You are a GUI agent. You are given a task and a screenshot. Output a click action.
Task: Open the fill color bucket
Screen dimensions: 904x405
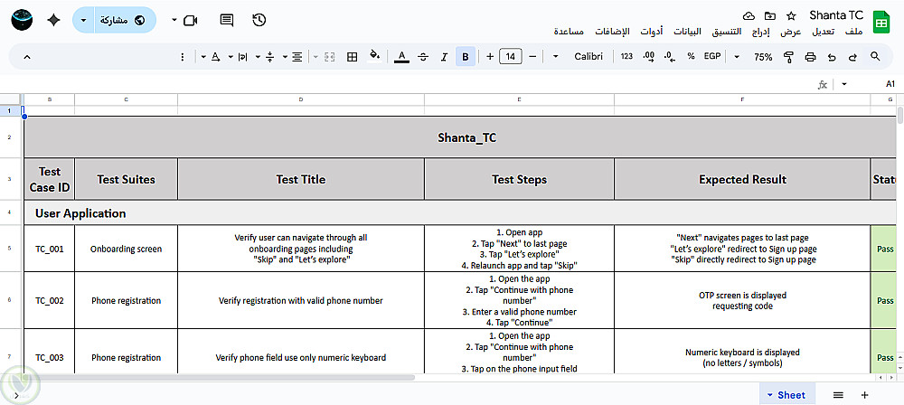[x=375, y=56]
